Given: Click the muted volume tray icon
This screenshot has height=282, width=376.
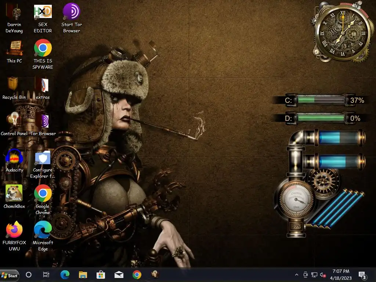Looking at the screenshot, I should coord(323,275).
